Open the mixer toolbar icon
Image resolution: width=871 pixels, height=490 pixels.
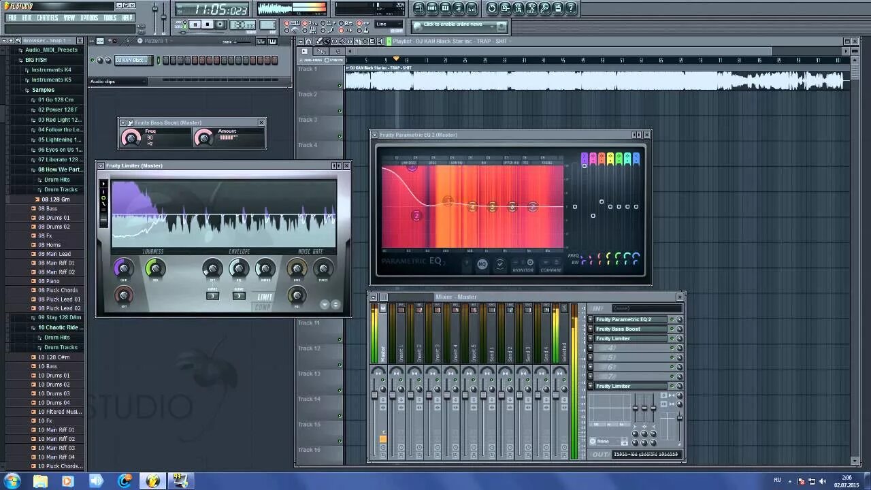[x=472, y=8]
